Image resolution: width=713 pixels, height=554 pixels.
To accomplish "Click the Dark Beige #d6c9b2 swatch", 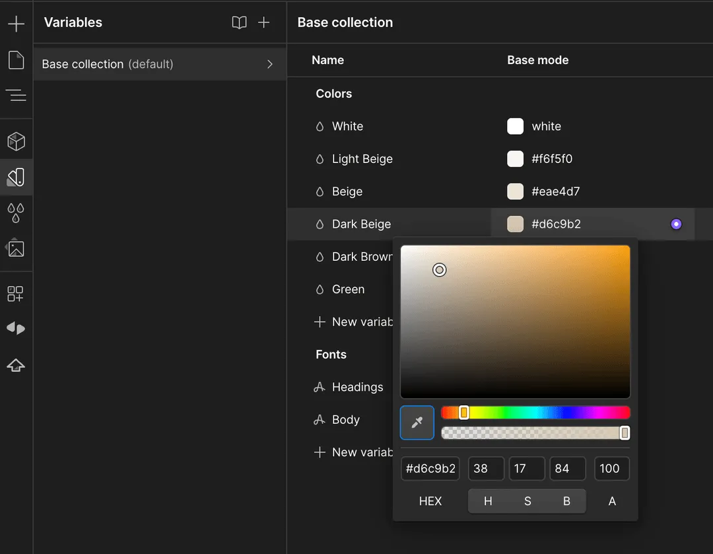I will click(x=515, y=225).
